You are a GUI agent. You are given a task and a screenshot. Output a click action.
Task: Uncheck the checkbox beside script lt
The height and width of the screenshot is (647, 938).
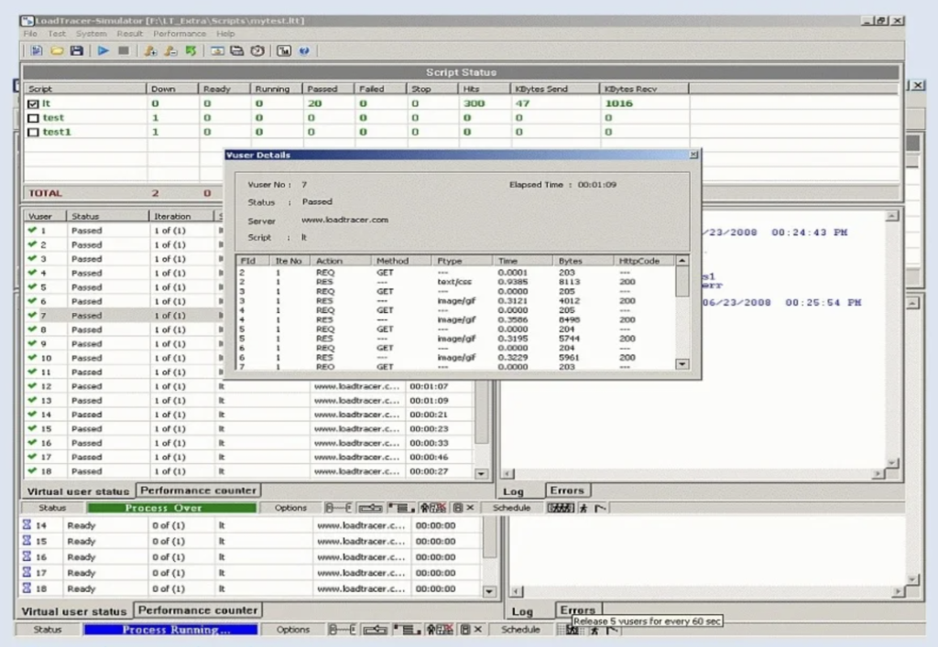(x=34, y=102)
